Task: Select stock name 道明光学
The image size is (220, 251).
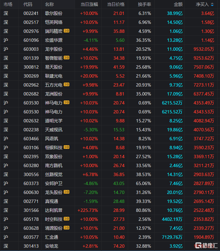Action: point(54,121)
